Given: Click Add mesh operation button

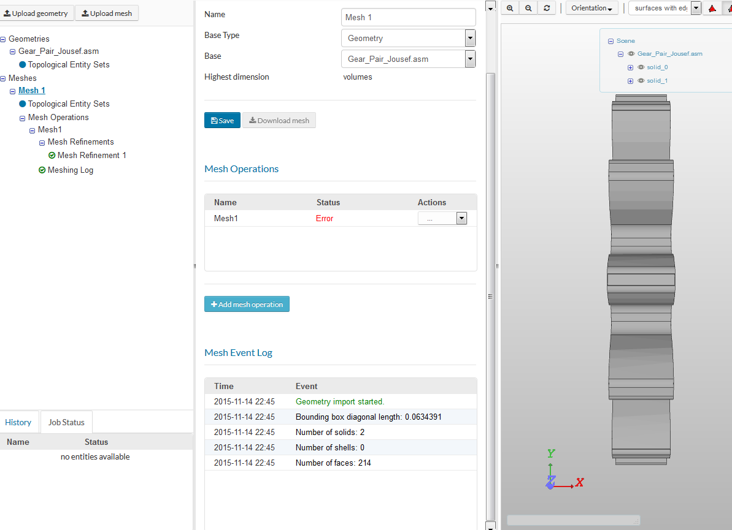Looking at the screenshot, I should [x=247, y=305].
